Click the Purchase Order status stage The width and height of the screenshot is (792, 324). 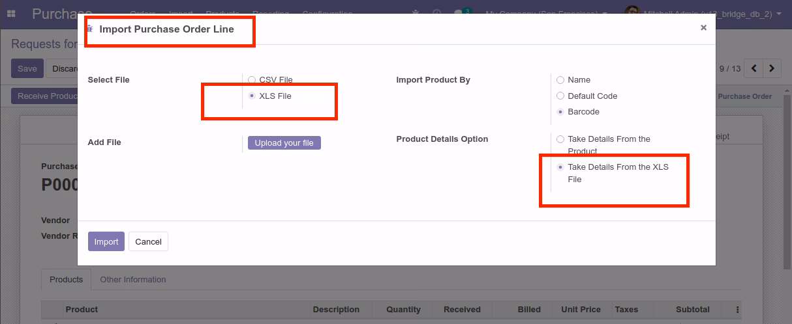[x=745, y=96]
